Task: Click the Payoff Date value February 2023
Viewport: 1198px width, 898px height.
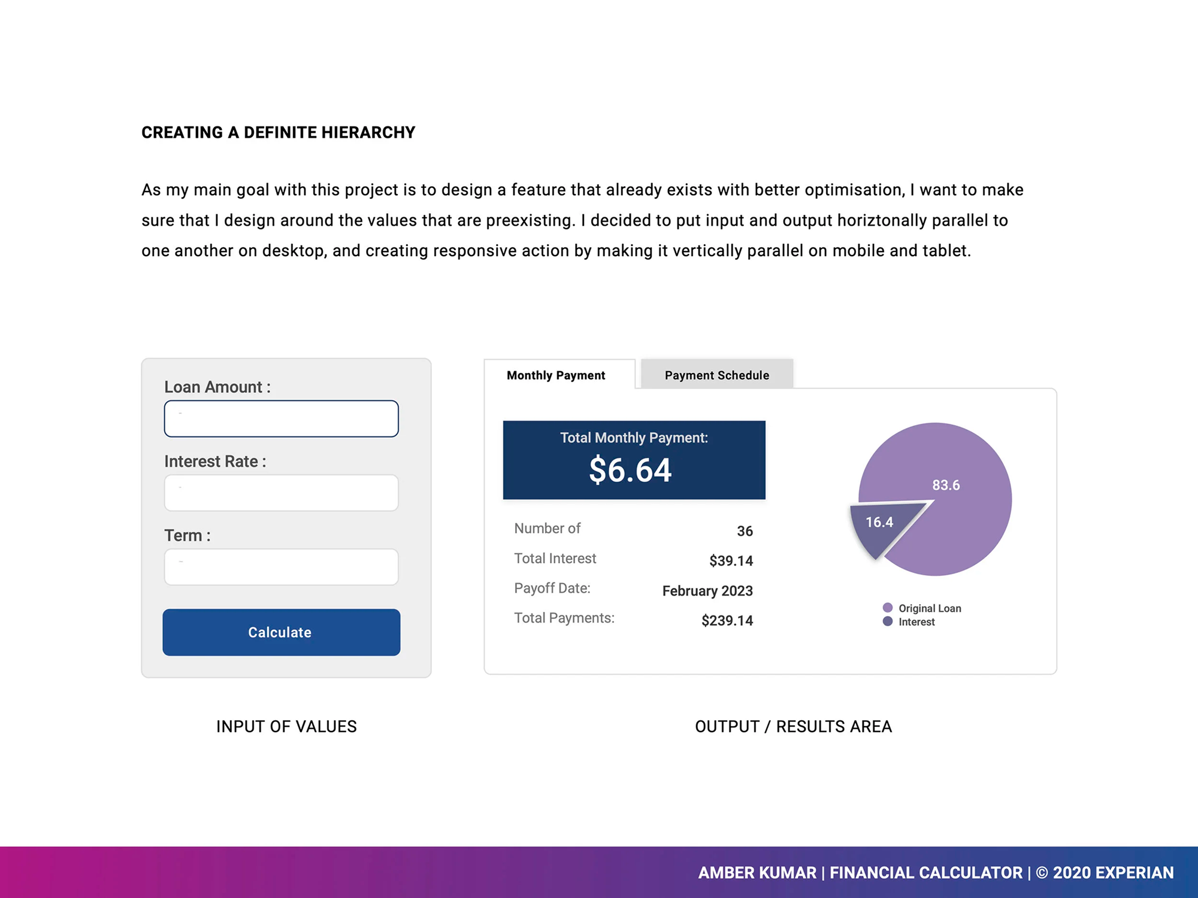Action: point(707,591)
